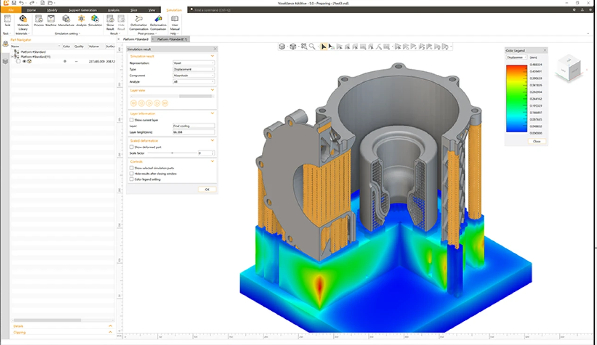597x345 pixels.
Task: Check Show selected simulation parts
Action: pyautogui.click(x=132, y=168)
